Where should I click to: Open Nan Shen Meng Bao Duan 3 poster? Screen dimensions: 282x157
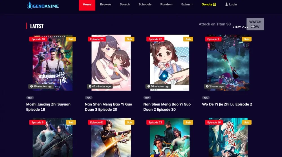pyautogui.click(x=111, y=63)
